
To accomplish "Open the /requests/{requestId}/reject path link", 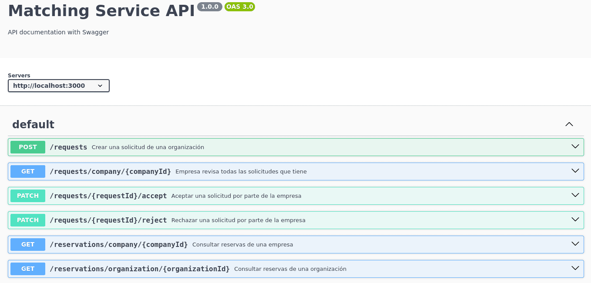I will [x=108, y=220].
